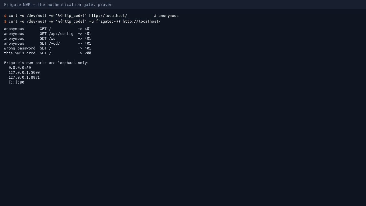
Task: Click the '0.0.0.0:80' entry
Action: (20, 68)
